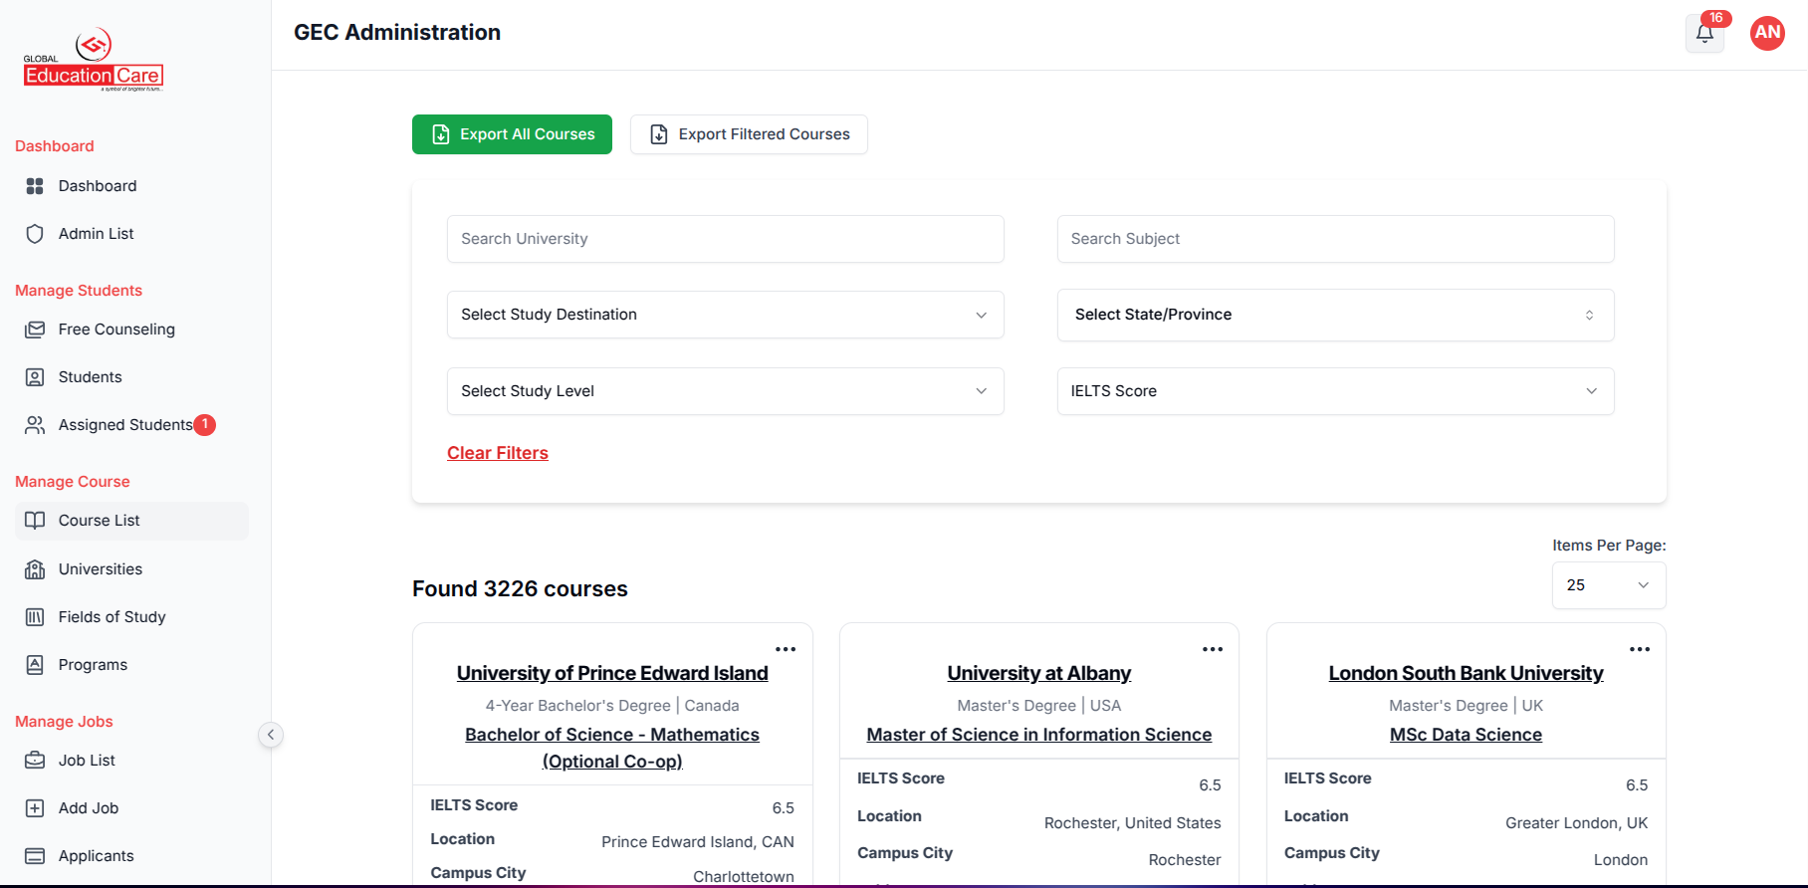Click the Export All Courses button
This screenshot has height=888, width=1808.
512,134
